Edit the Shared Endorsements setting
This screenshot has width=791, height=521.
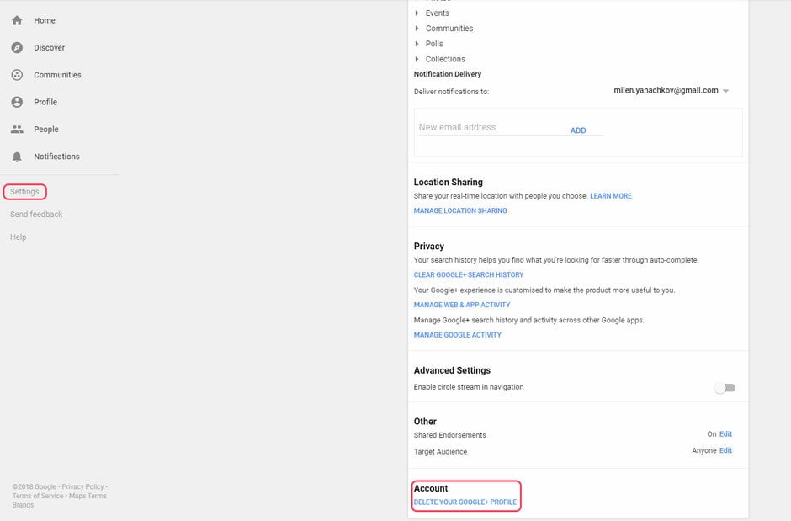[725, 434]
